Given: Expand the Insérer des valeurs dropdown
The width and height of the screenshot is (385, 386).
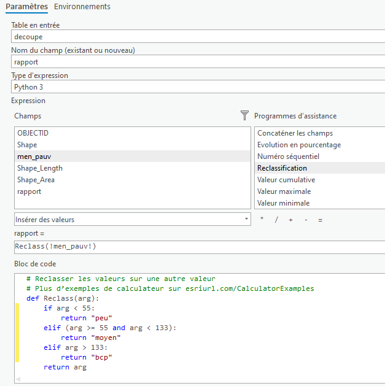Looking at the screenshot, I should coord(132,219).
